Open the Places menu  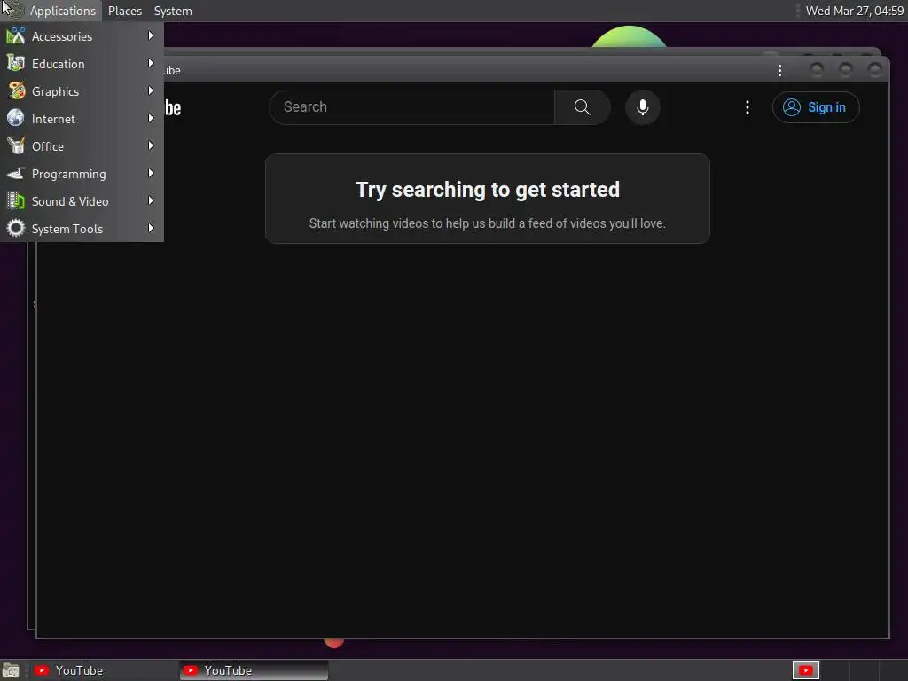coord(124,11)
